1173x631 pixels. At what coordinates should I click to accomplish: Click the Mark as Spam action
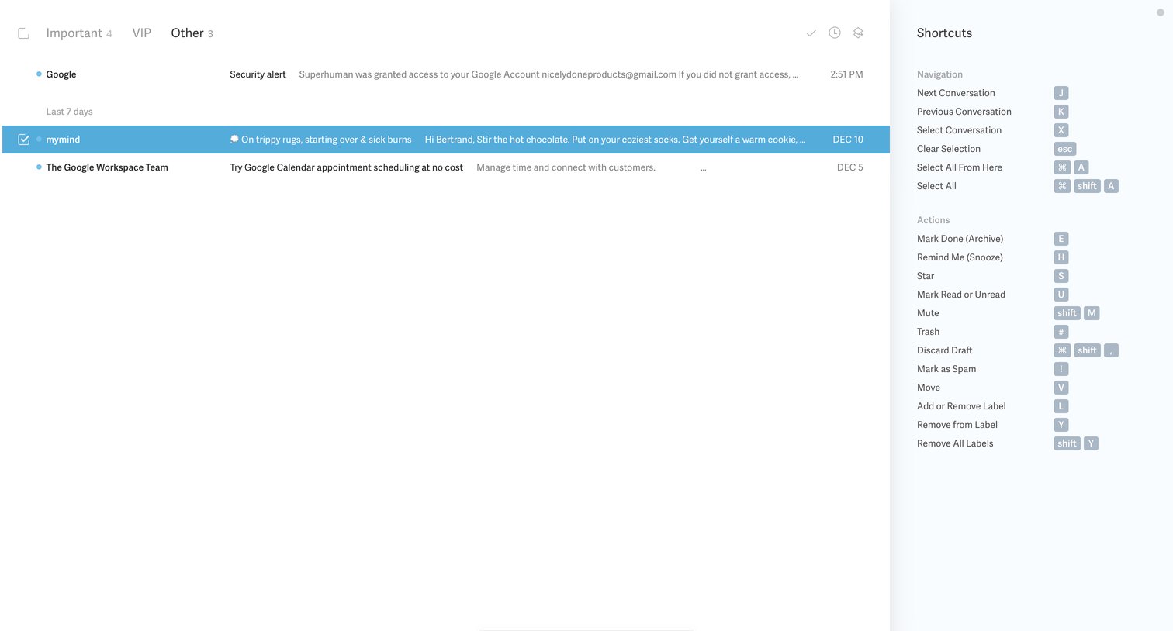tap(946, 369)
